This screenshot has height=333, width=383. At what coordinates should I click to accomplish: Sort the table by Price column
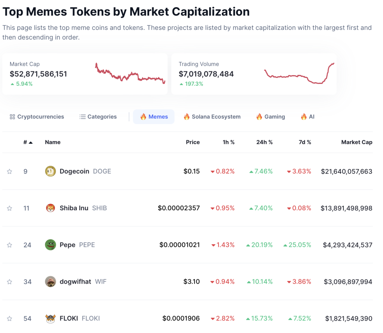[193, 142]
